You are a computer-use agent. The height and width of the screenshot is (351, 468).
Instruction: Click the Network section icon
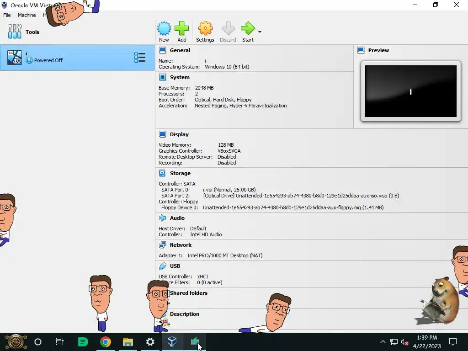click(x=162, y=245)
